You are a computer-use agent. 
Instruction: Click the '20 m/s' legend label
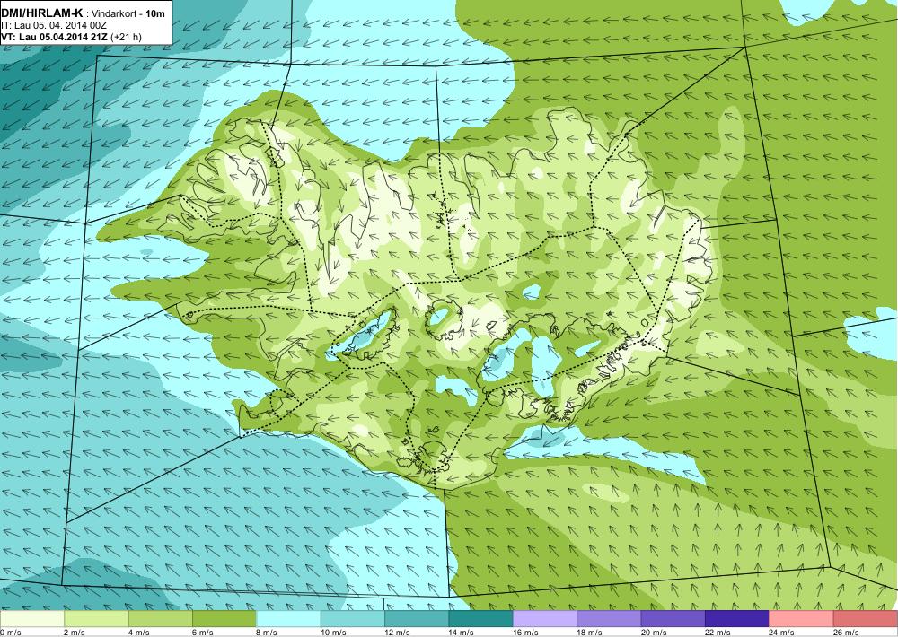tap(654, 633)
